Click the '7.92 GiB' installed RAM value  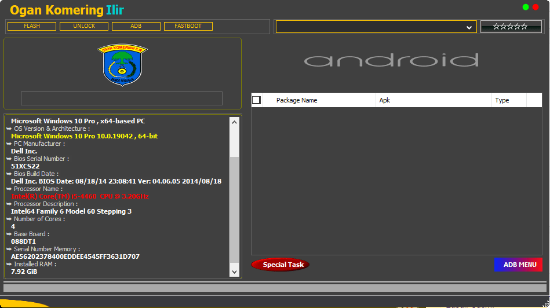click(24, 272)
